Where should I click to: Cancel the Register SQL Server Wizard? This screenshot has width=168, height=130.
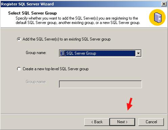tap(151, 122)
